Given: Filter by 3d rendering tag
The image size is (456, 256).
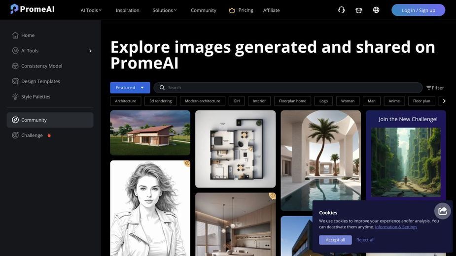Looking at the screenshot, I should tap(161, 101).
